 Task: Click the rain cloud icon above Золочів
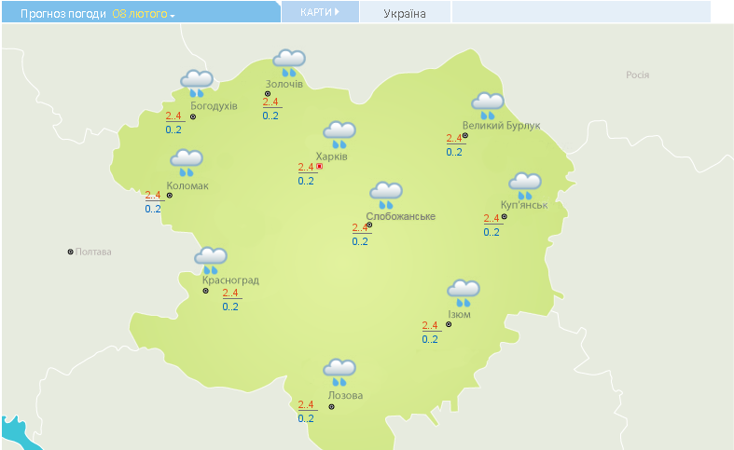289,62
